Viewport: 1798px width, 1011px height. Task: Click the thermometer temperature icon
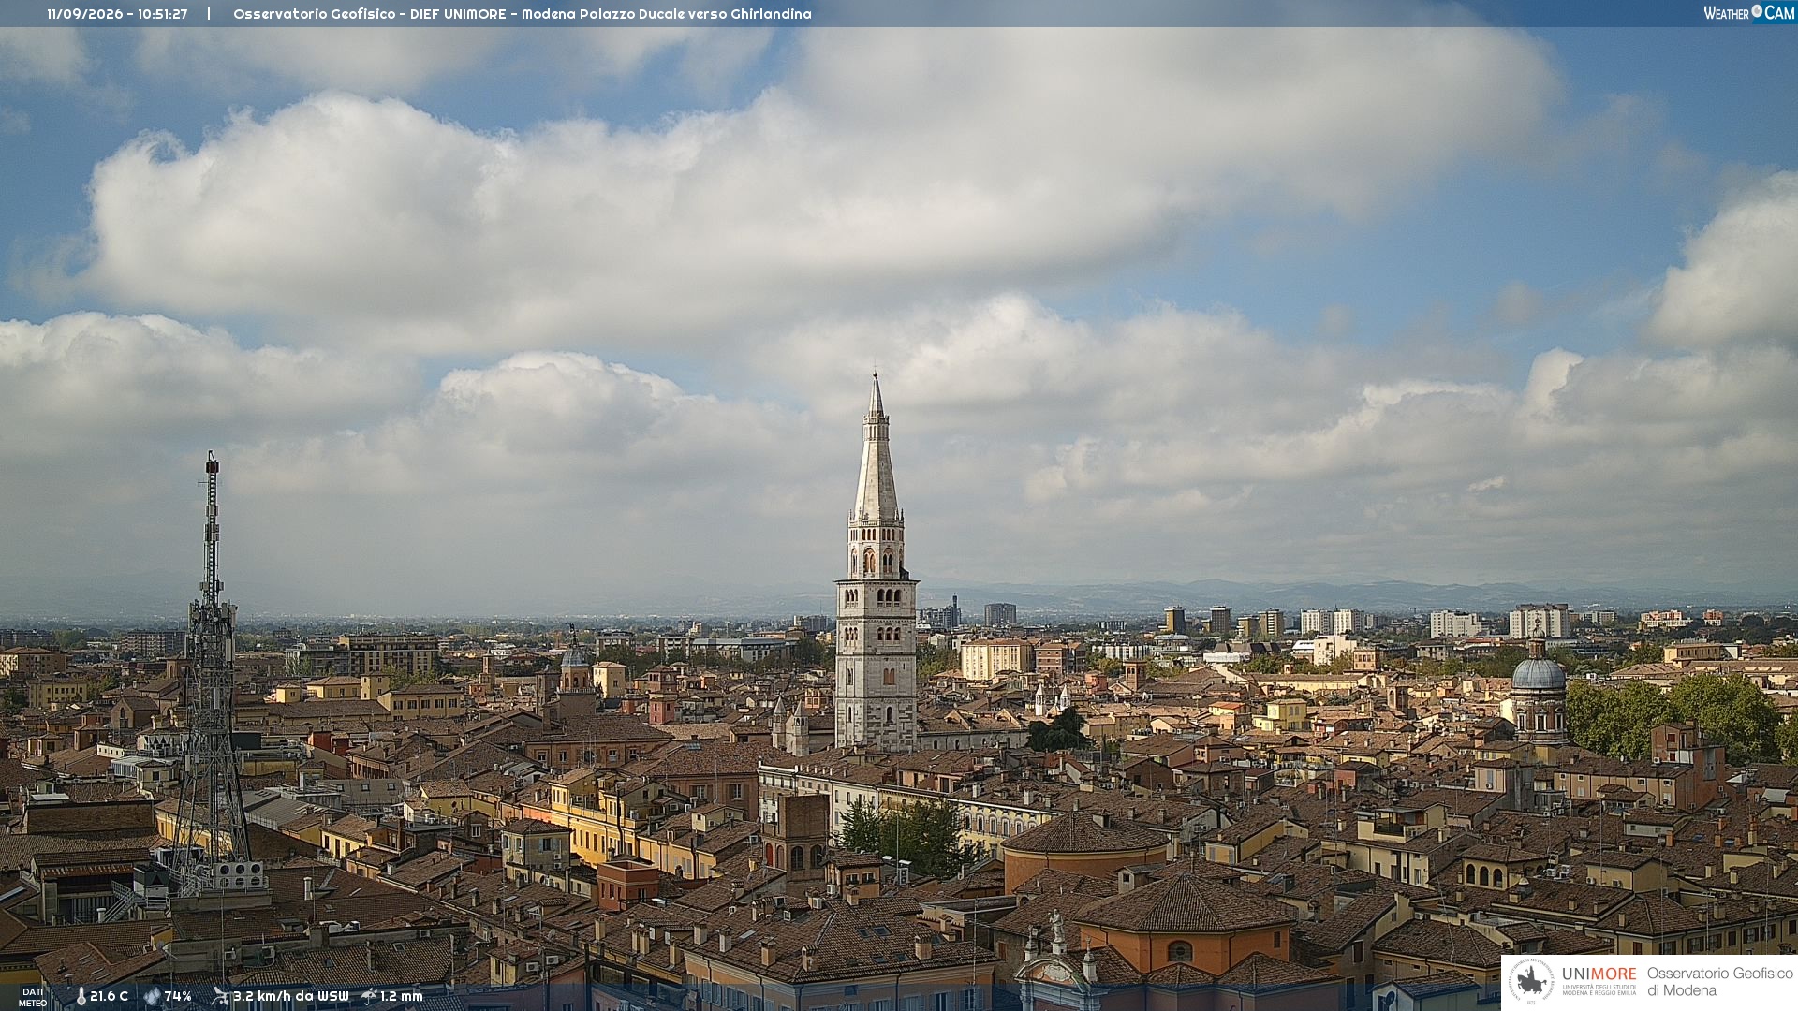[x=81, y=996]
